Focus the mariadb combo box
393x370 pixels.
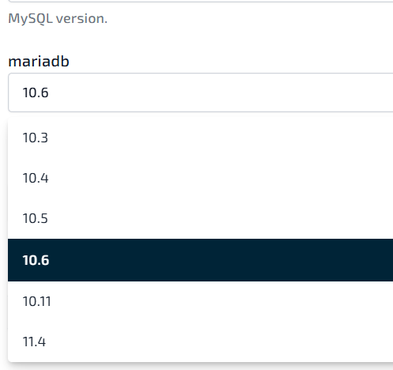(201, 92)
